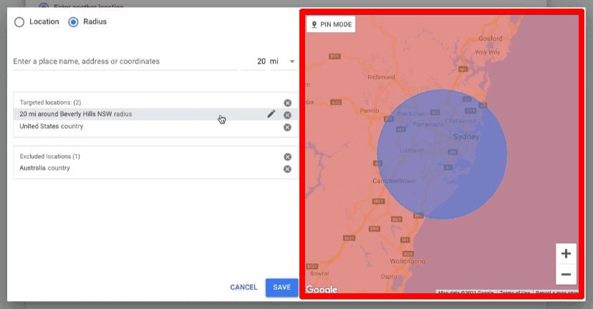Edit the Beverly Hills NSW radius with pencil icon
Image resolution: width=593 pixels, height=309 pixels.
click(x=271, y=114)
